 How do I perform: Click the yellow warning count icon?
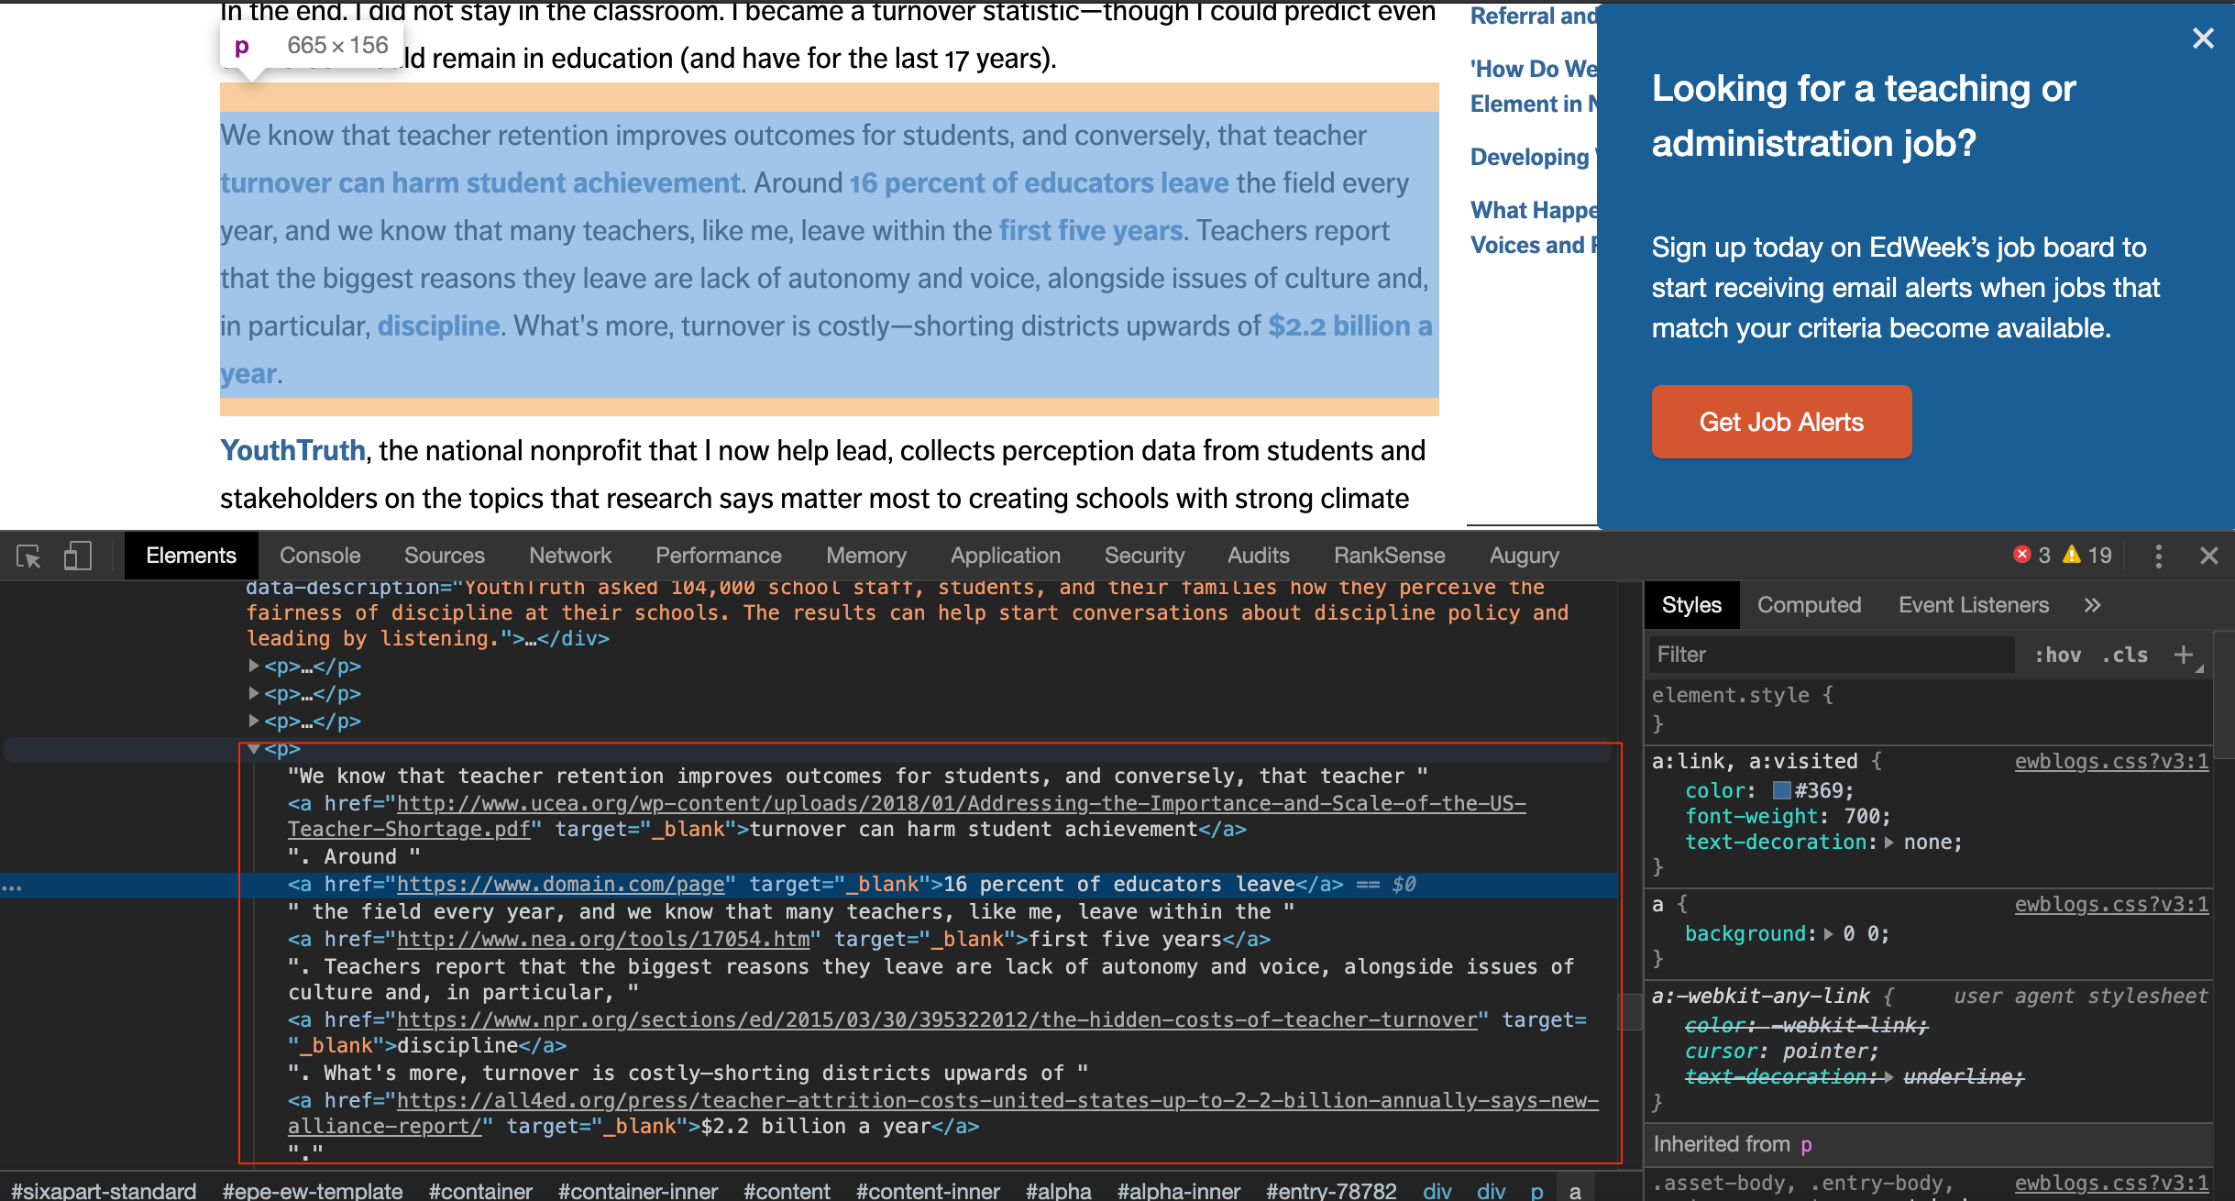click(x=2071, y=555)
